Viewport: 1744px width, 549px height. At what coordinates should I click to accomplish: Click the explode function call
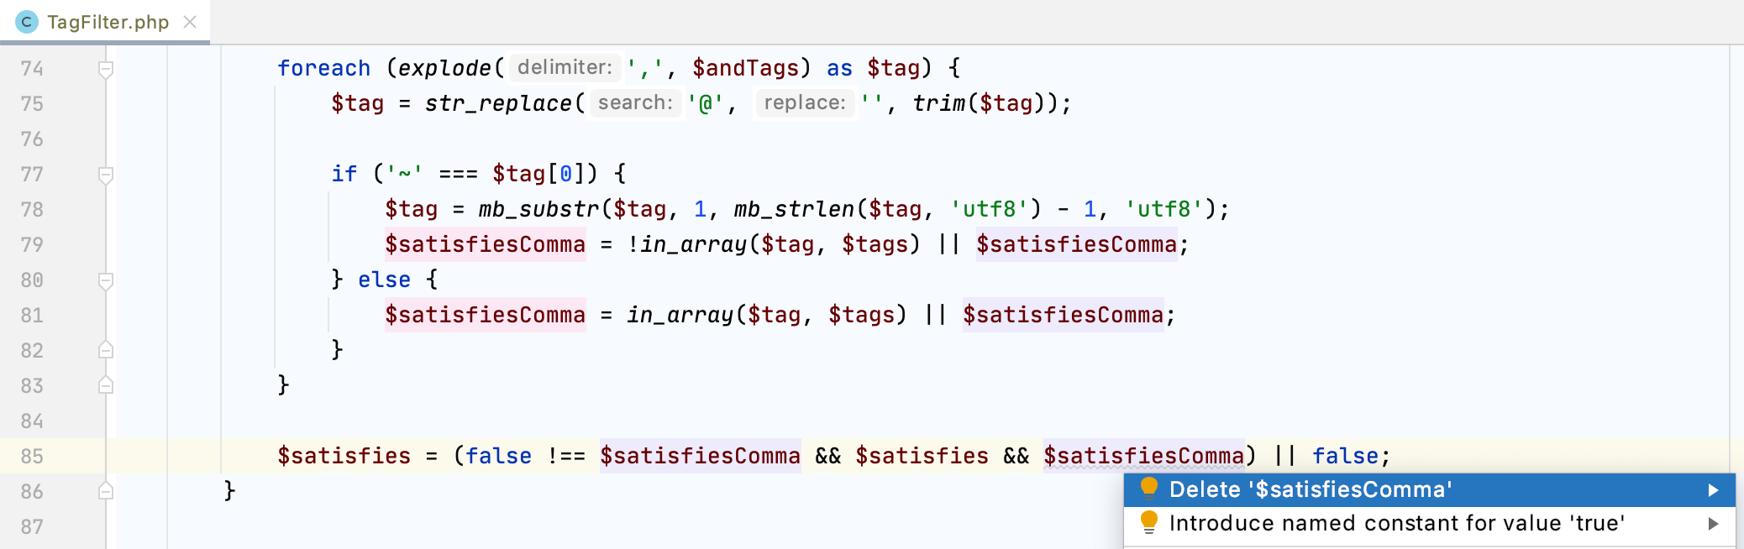(x=444, y=68)
